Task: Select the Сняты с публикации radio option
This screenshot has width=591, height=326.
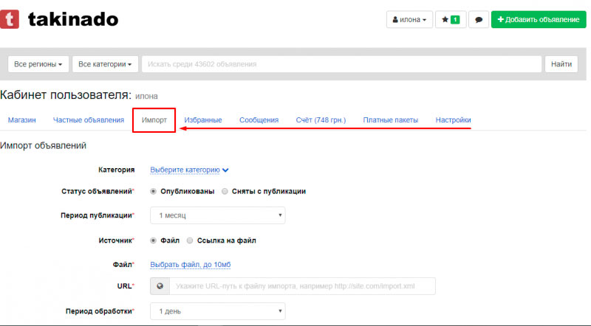Action: (x=225, y=191)
